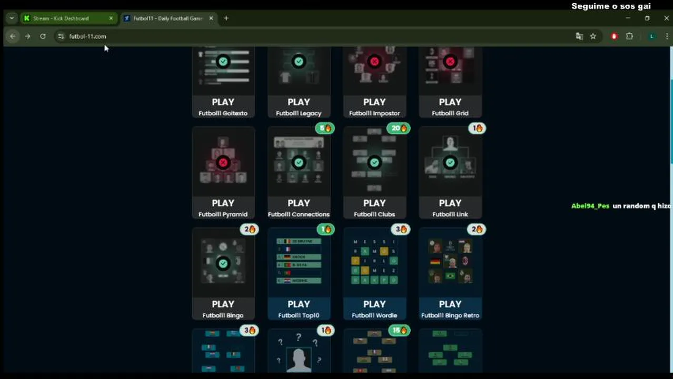This screenshot has width=673, height=379.
Task: Bookmark this page with the star icon
Action: click(x=593, y=36)
